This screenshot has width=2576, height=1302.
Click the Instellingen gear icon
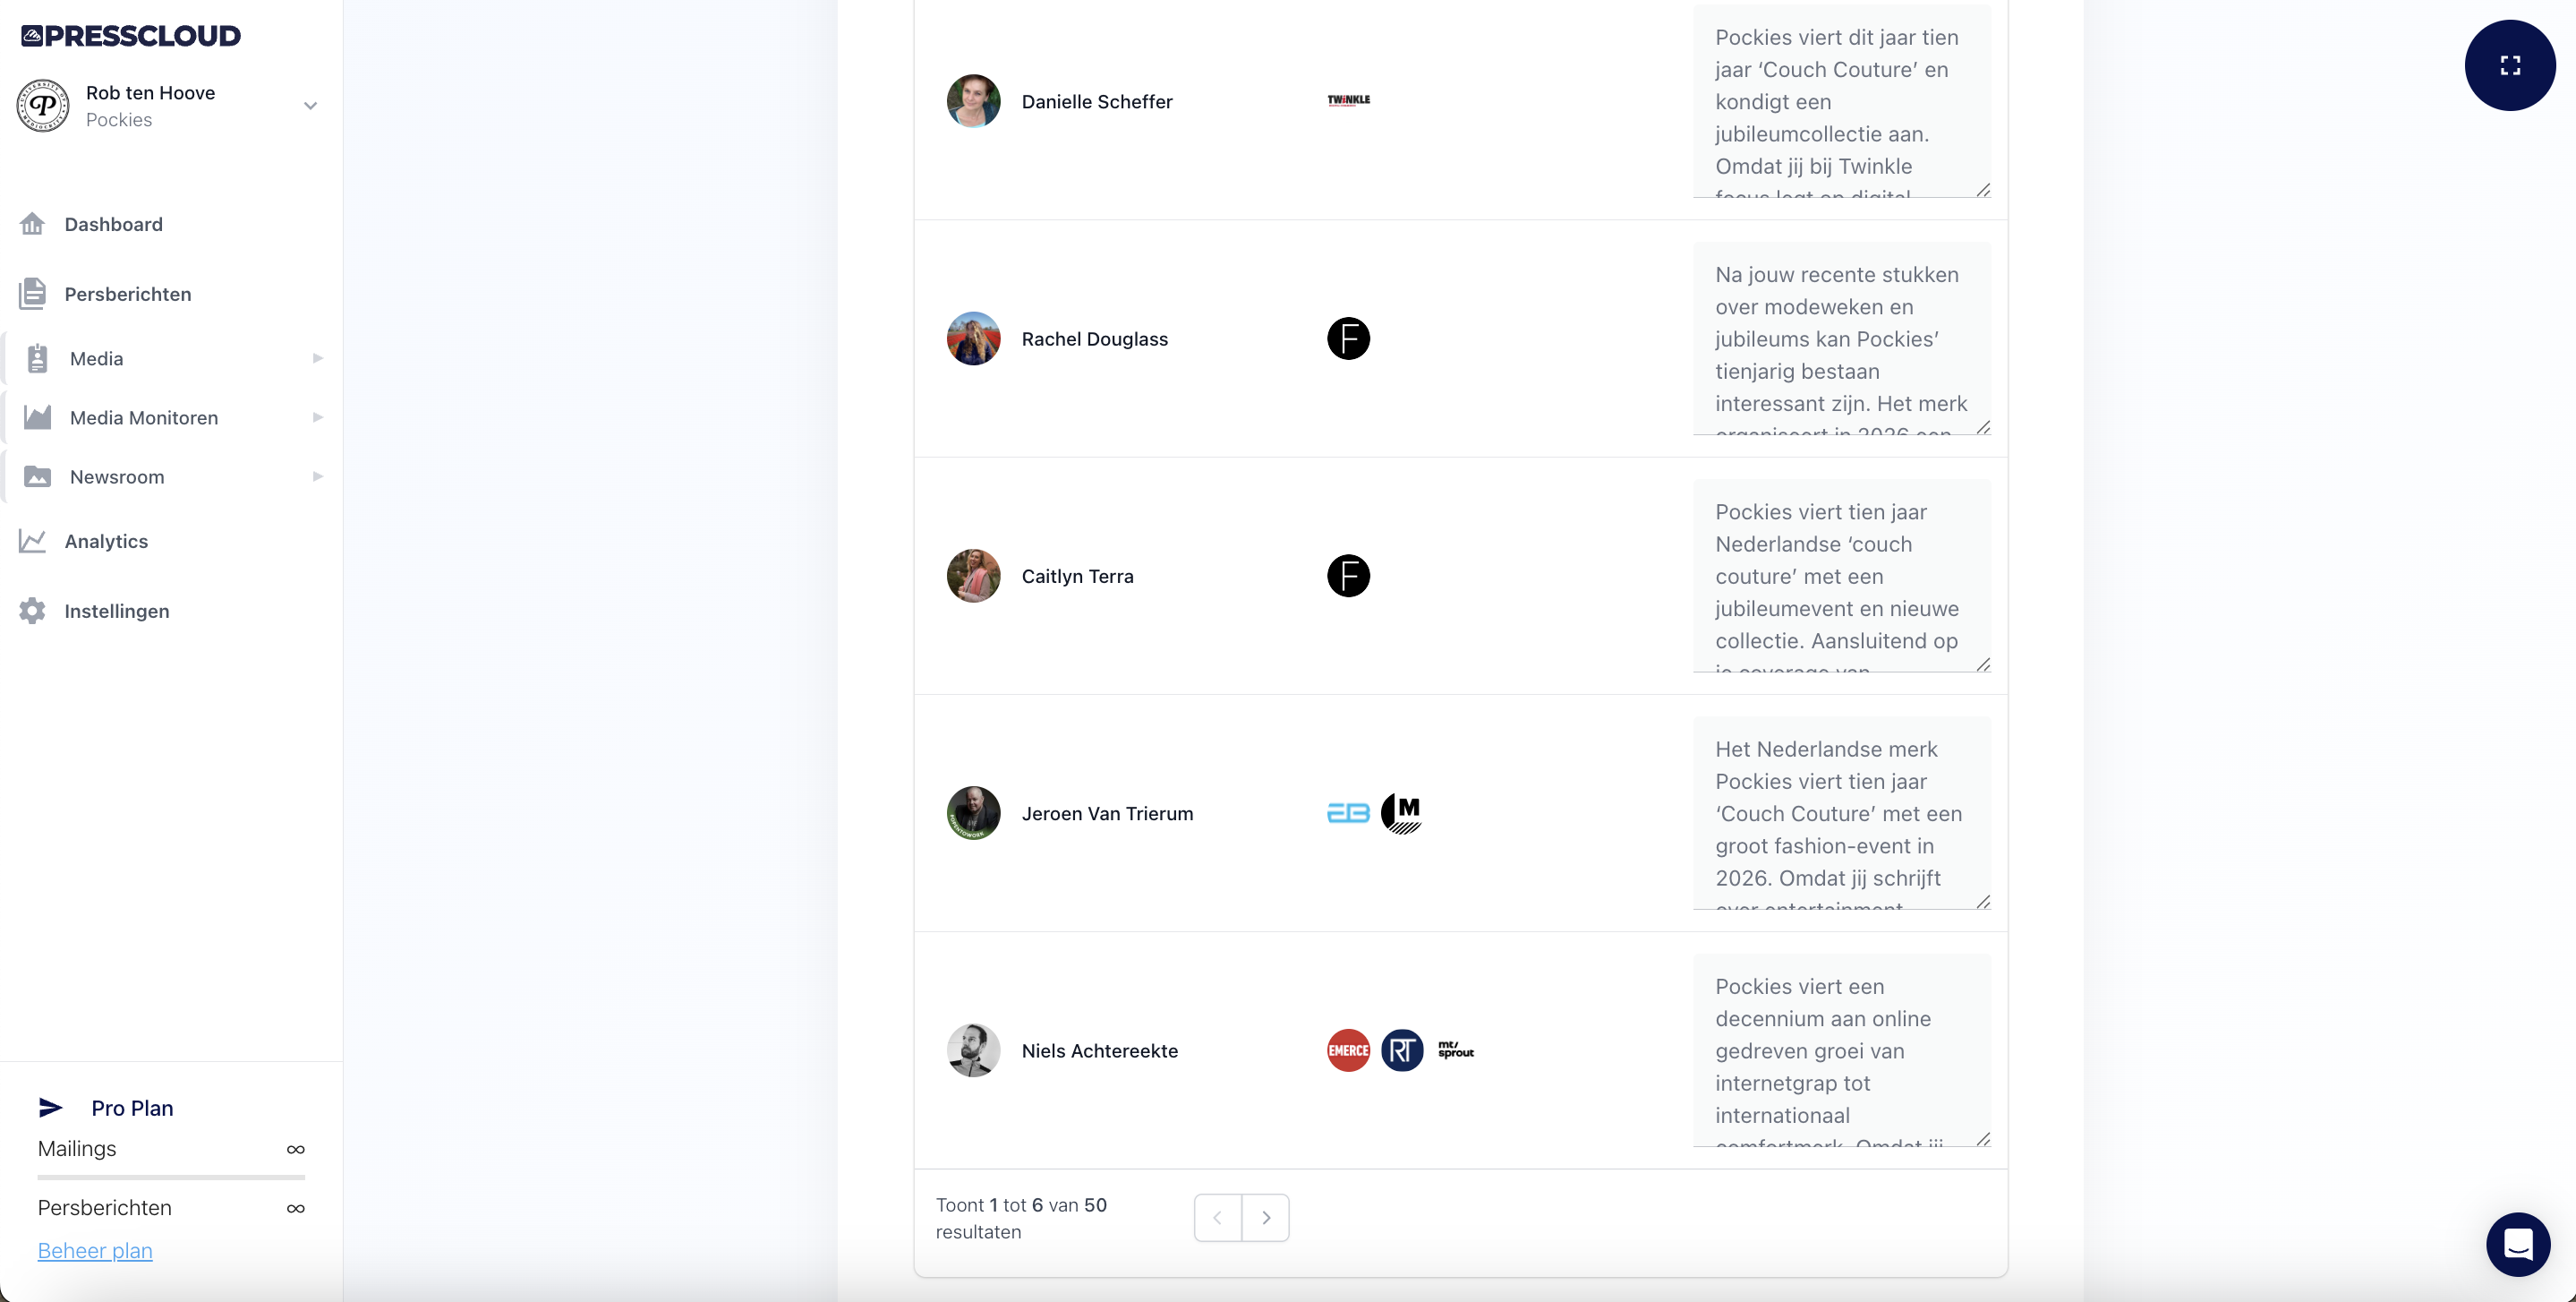(32, 611)
